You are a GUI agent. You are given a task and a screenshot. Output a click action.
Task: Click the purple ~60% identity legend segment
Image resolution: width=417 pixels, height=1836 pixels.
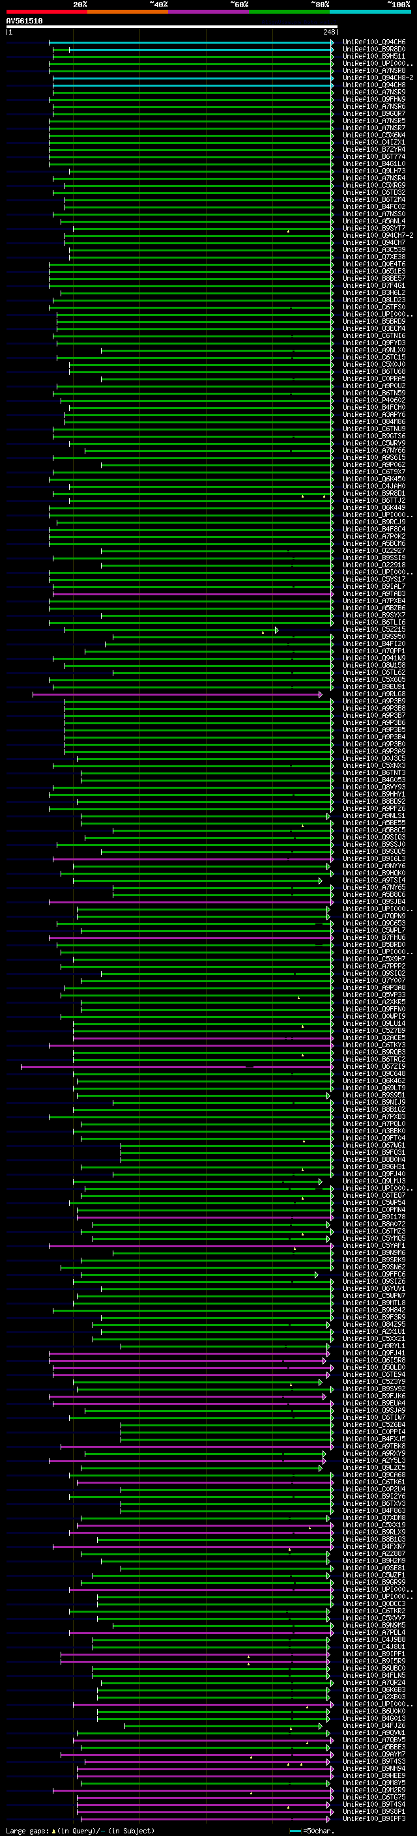[x=209, y=12]
